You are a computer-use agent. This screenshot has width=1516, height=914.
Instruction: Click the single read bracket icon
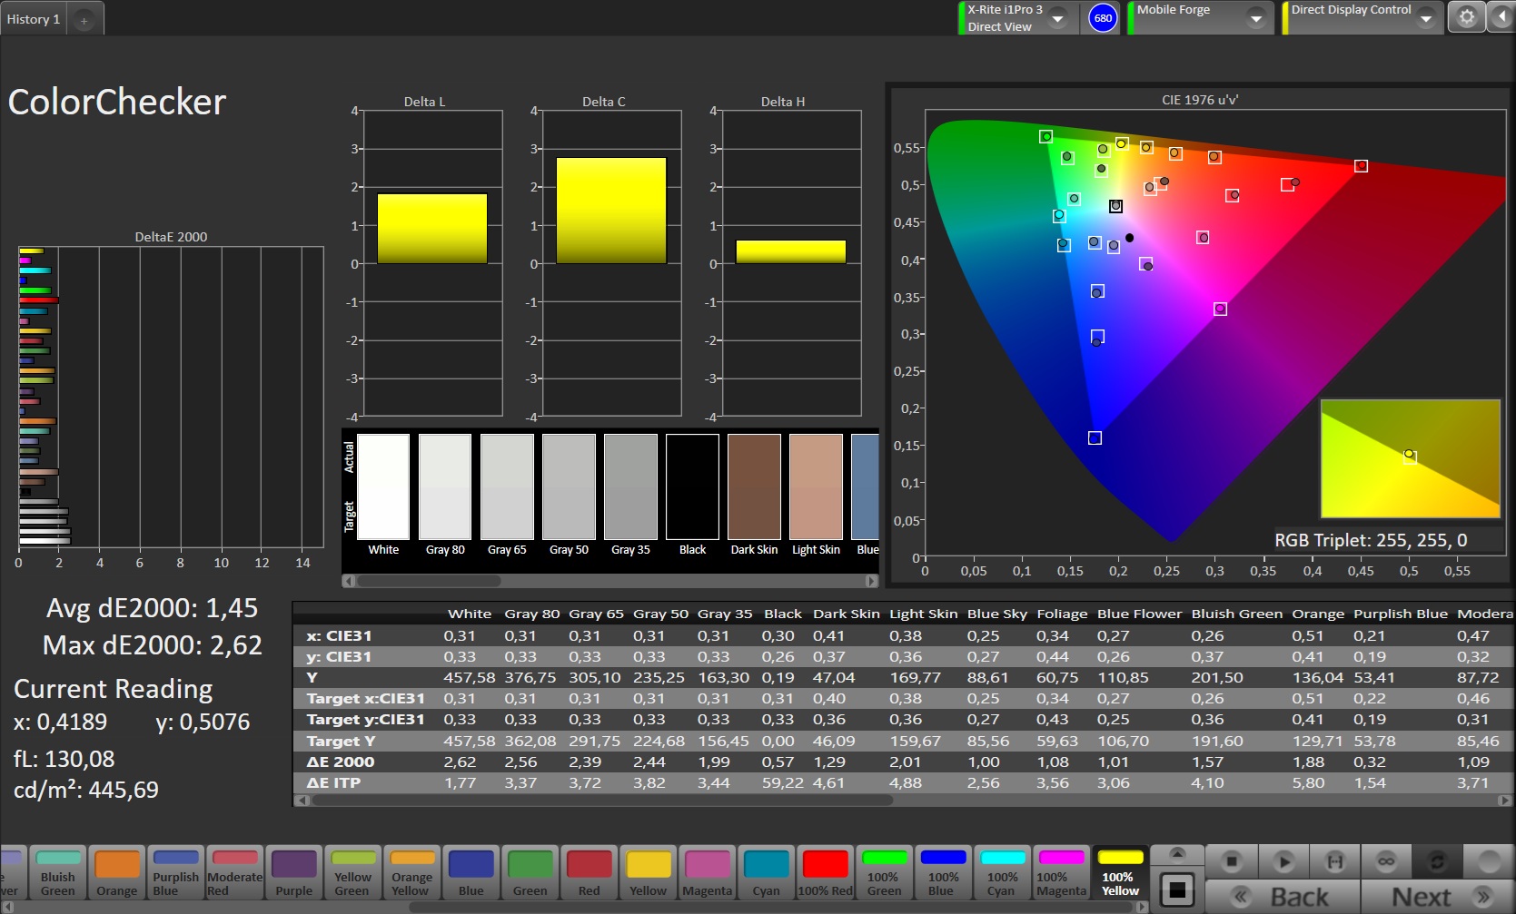pyautogui.click(x=1334, y=860)
